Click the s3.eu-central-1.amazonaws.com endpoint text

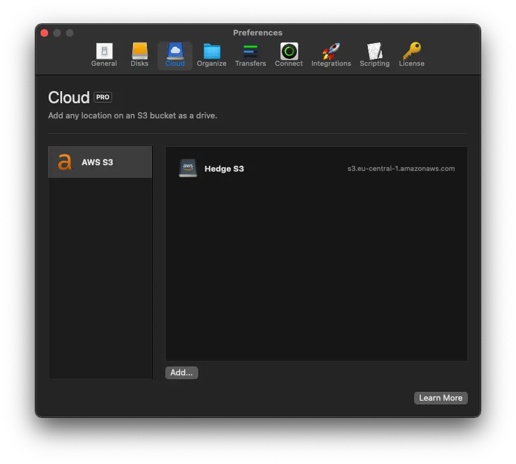(401, 168)
